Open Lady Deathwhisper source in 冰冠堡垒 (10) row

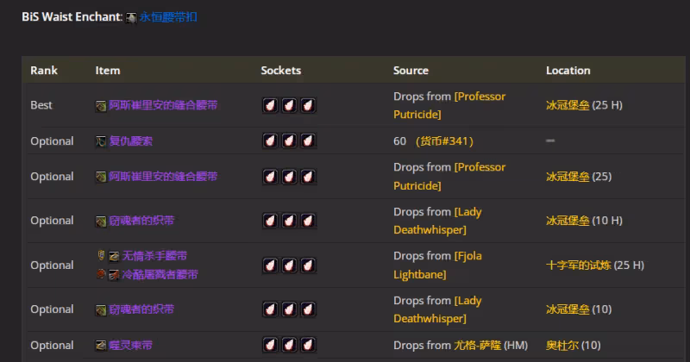coord(437,309)
